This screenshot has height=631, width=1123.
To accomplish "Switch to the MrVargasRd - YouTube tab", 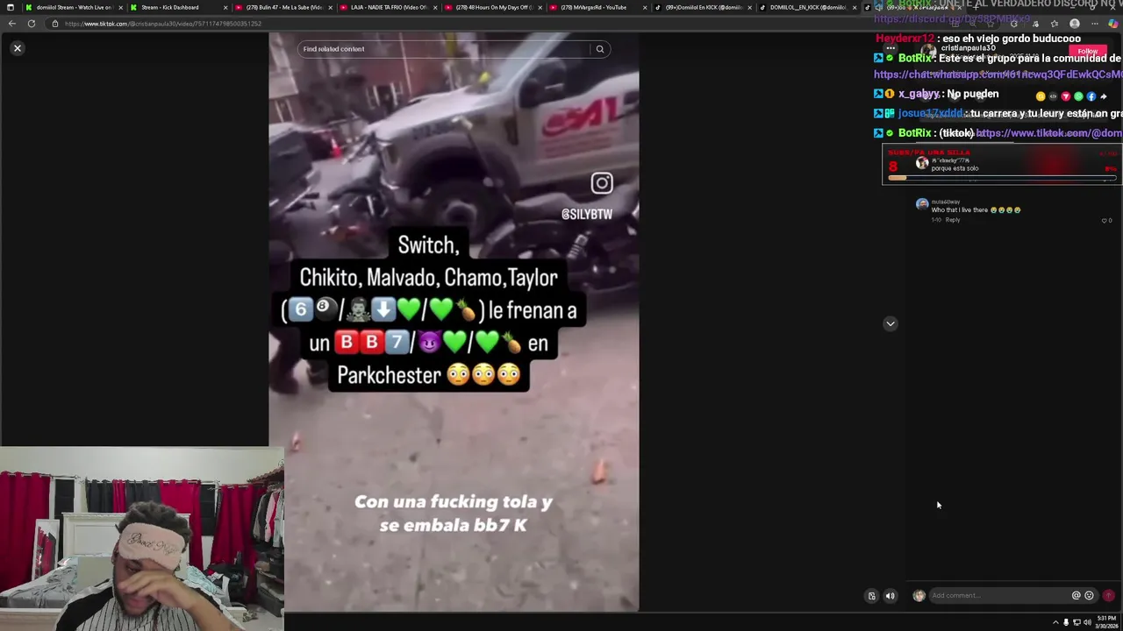I will coord(597,7).
